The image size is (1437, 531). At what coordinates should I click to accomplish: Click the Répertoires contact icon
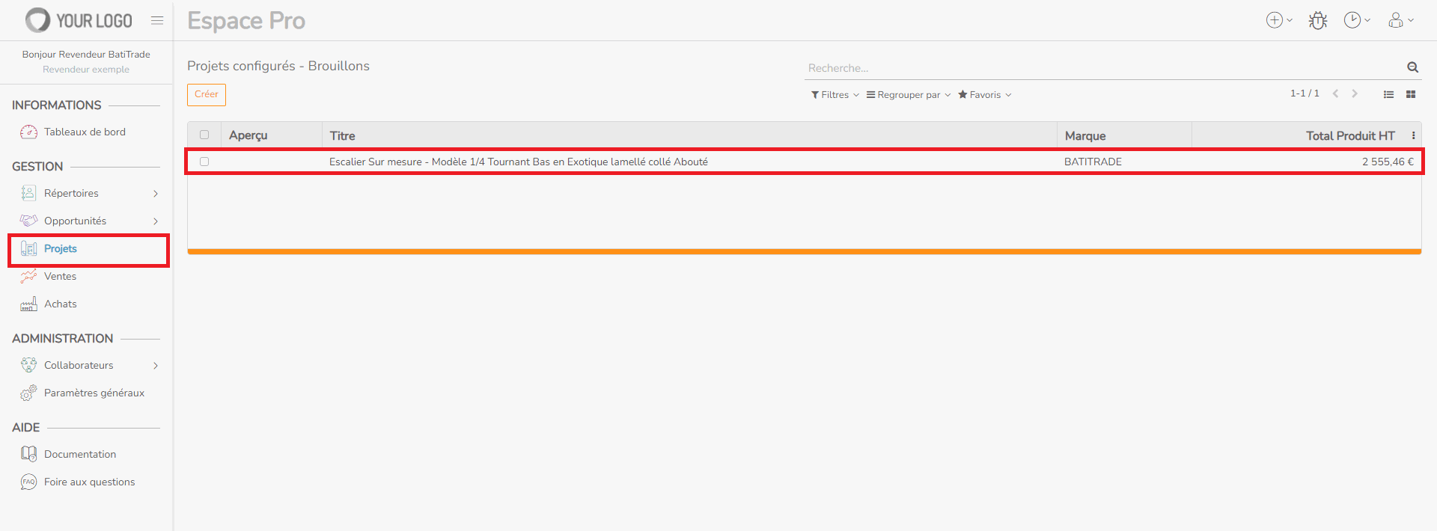click(28, 193)
